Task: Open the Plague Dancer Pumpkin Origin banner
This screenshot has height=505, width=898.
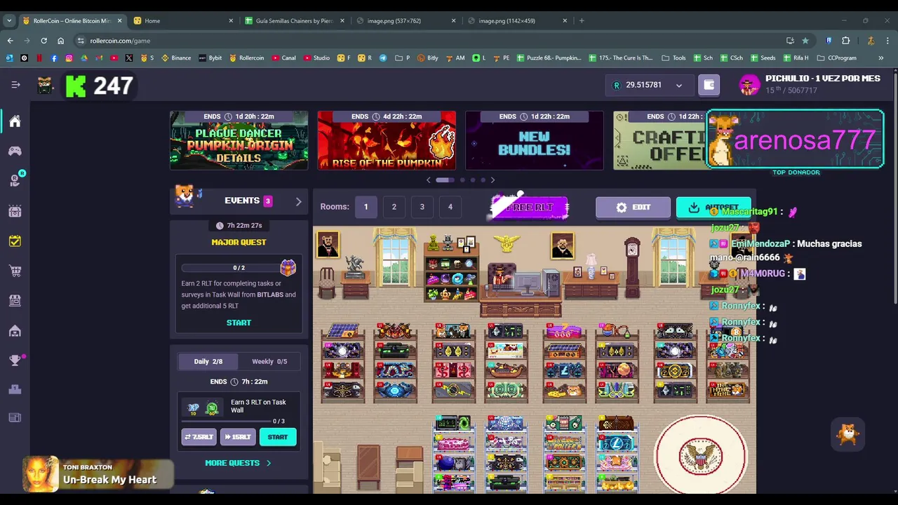Action: [239, 140]
